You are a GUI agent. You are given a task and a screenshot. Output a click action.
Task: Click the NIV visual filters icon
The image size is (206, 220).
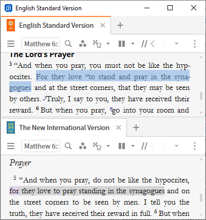click(x=83, y=146)
